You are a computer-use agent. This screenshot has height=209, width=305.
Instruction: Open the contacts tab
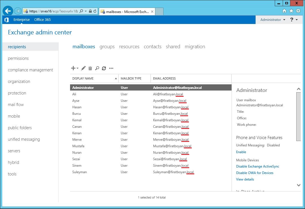coord(153,47)
